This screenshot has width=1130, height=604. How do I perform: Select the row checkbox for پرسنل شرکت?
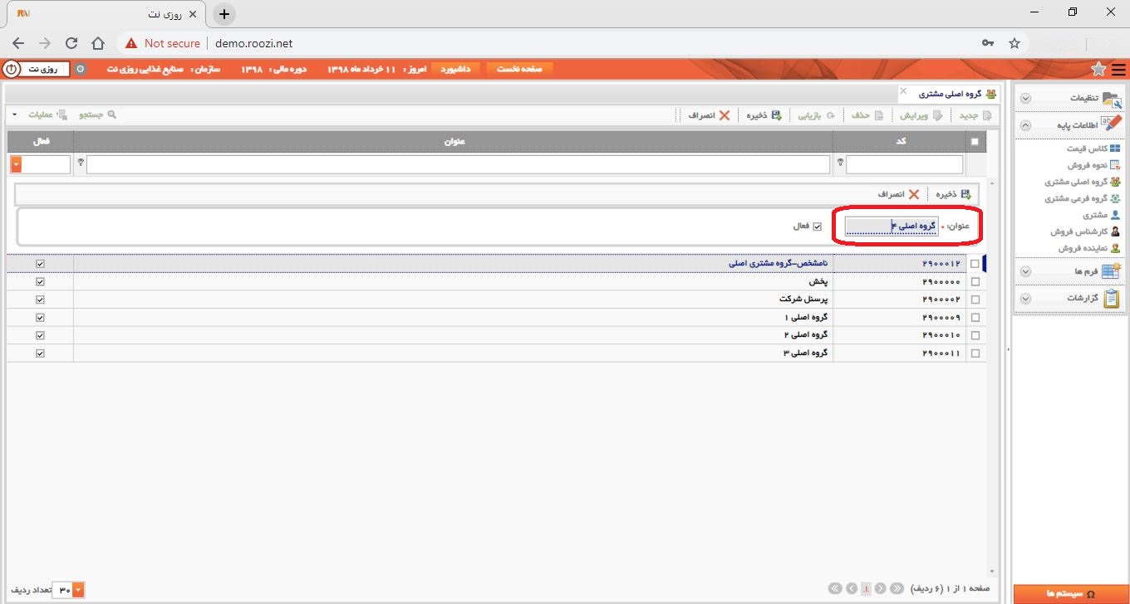click(x=975, y=300)
